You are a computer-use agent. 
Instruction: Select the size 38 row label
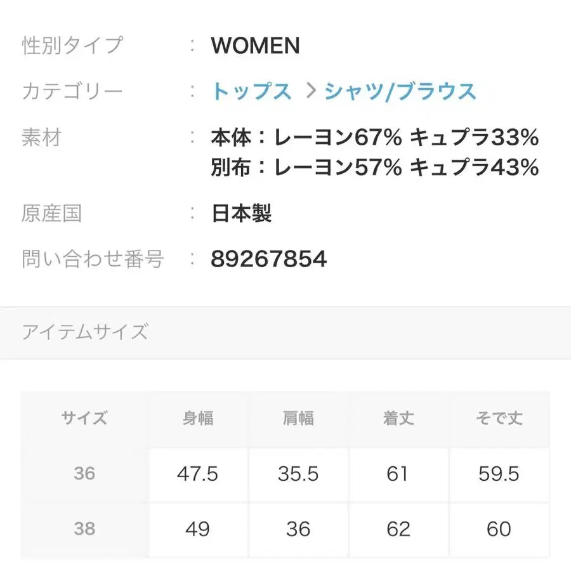tap(84, 528)
